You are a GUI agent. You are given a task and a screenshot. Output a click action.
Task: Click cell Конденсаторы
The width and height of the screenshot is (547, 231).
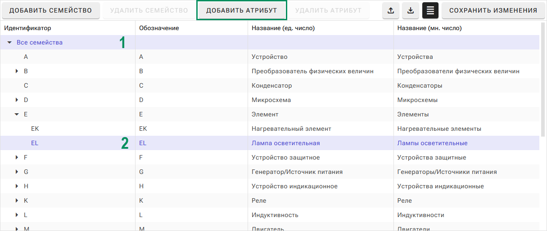click(420, 85)
